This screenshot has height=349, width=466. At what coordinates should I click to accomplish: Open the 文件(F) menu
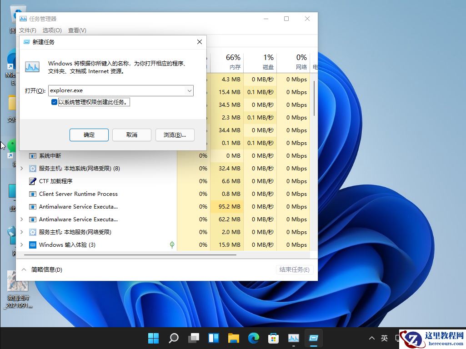(27, 30)
